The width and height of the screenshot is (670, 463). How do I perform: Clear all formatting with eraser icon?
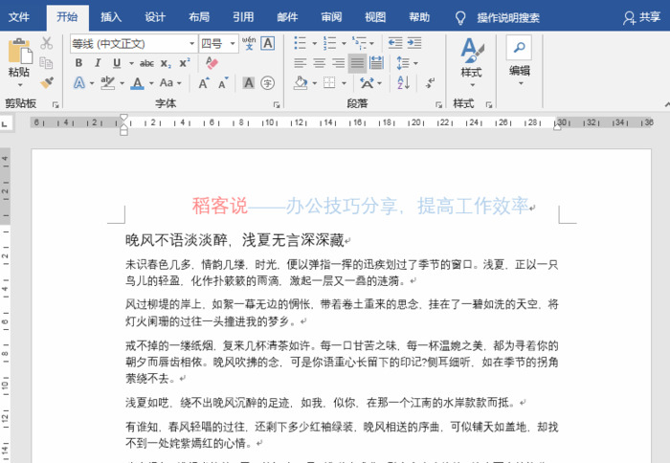click(212, 63)
